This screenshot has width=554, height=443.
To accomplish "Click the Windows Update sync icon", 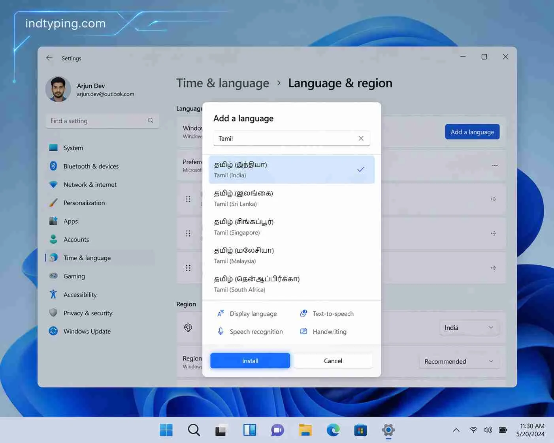I will 53,331.
